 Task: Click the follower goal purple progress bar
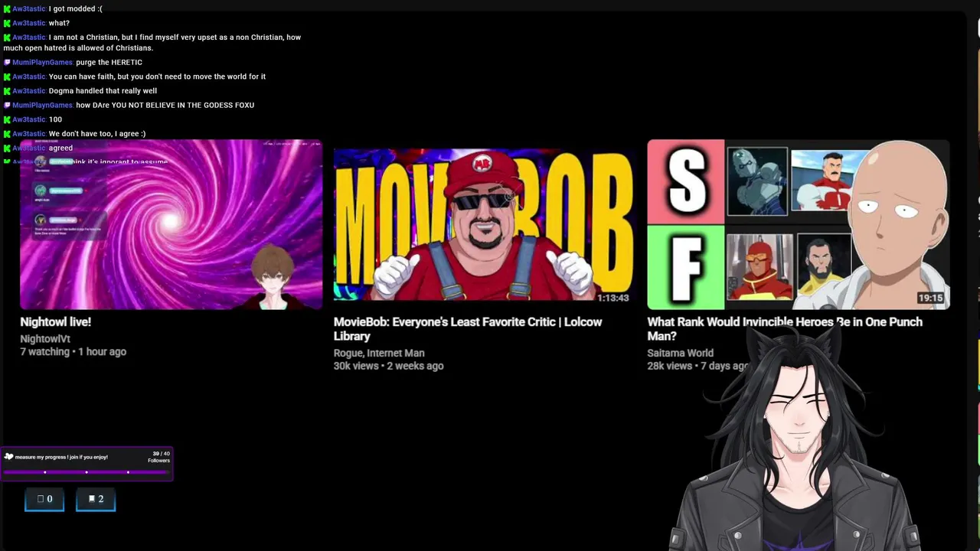tap(86, 472)
